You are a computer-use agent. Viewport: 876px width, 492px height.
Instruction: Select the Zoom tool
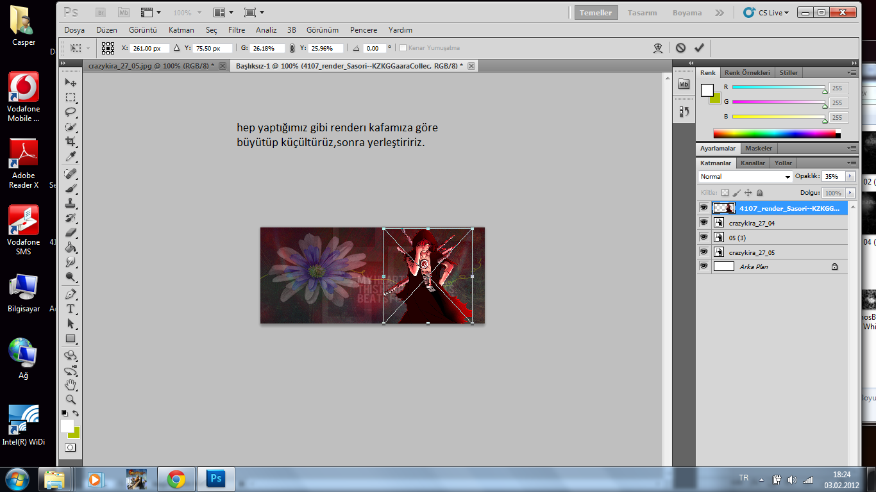tap(71, 399)
